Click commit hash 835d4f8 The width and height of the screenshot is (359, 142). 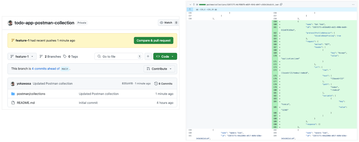coord(127,84)
